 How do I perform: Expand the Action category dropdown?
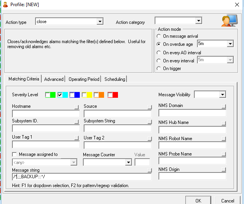coord(199,21)
